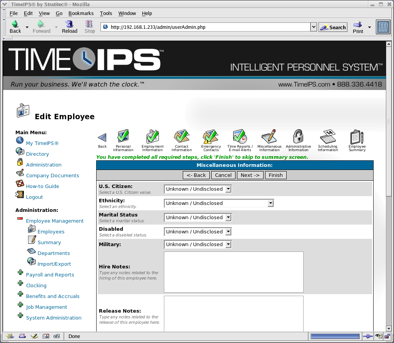
Task: Open the Bookmarks menu
Action: (x=81, y=13)
